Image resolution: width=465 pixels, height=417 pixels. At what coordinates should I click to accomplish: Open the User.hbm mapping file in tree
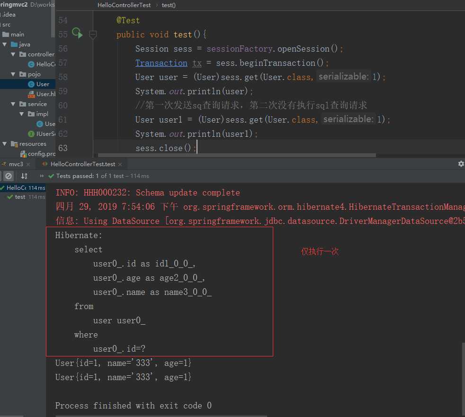pos(42,94)
